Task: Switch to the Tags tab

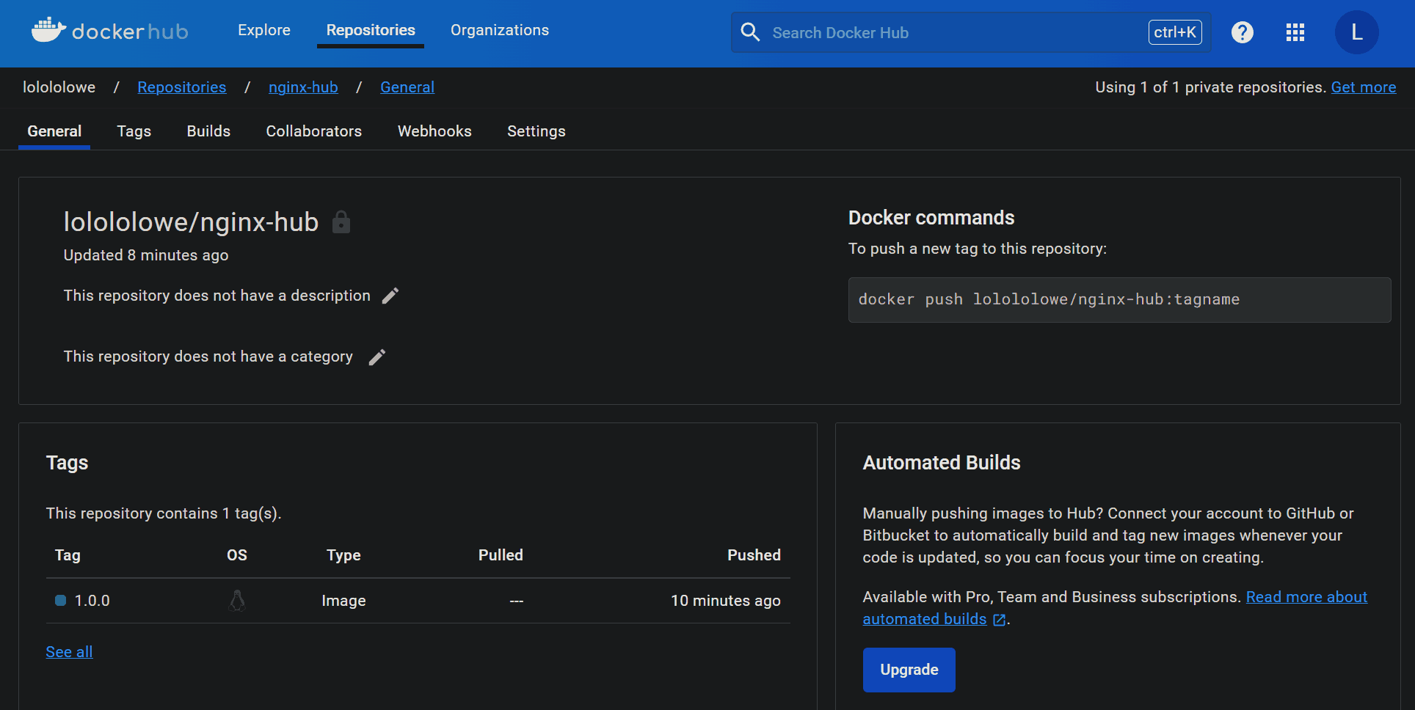Action: [x=134, y=131]
